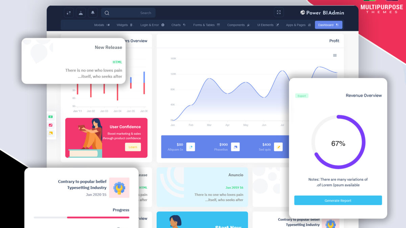Click the pink image sidebar icon
The image size is (406, 228).
pos(50,125)
